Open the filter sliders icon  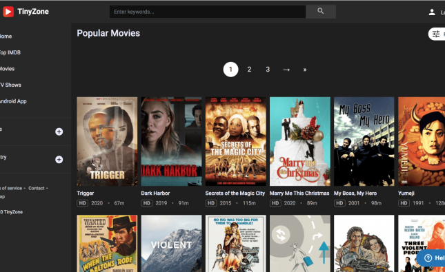pyautogui.click(x=436, y=34)
